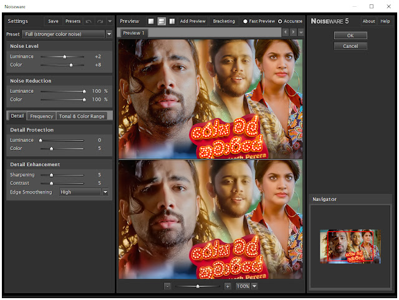Select the single preview layout icon
This screenshot has height=300, width=399.
(x=151, y=21)
